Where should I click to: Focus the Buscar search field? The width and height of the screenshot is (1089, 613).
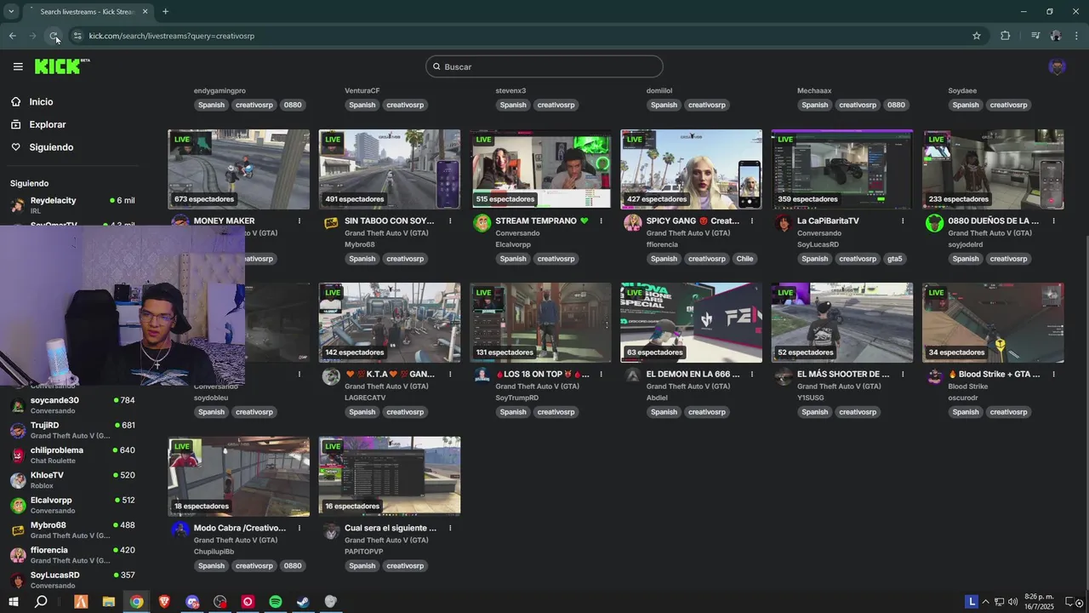point(544,66)
